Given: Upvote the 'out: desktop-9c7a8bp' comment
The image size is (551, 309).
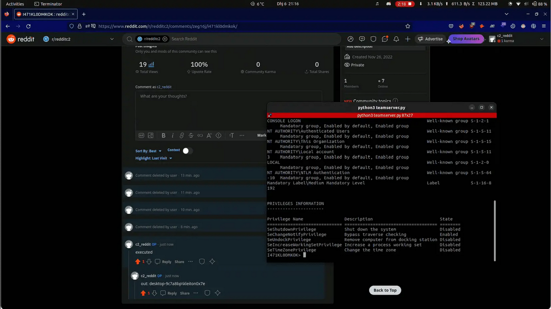Looking at the screenshot, I should pyautogui.click(x=143, y=293).
